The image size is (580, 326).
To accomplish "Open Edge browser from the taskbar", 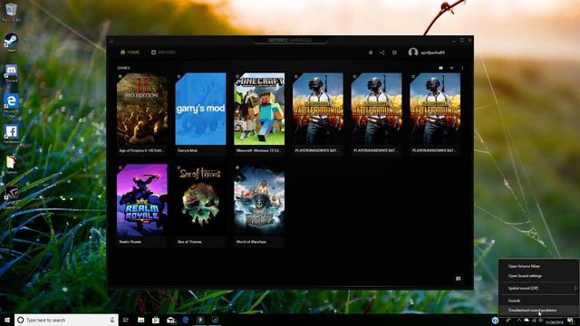I will tap(185, 320).
